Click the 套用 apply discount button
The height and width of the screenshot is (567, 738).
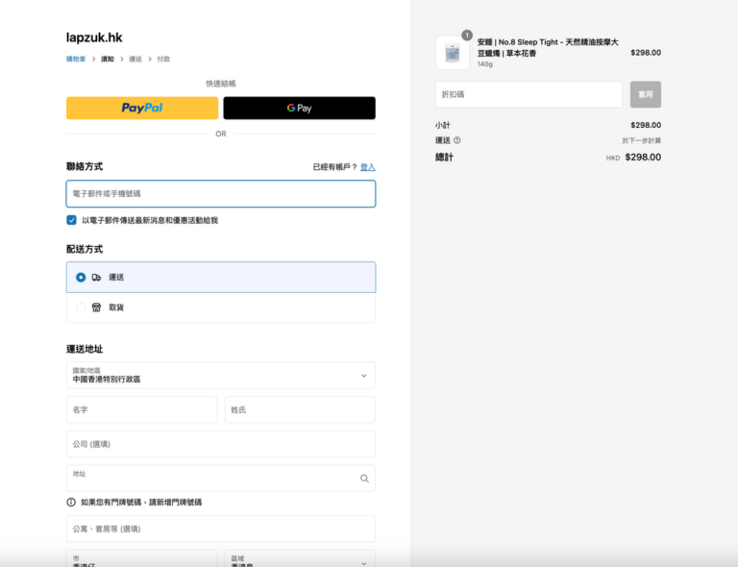(646, 94)
